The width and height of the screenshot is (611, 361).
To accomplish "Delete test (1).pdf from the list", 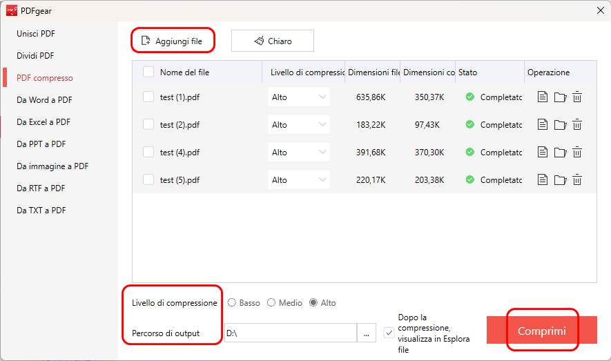I will click(x=577, y=97).
